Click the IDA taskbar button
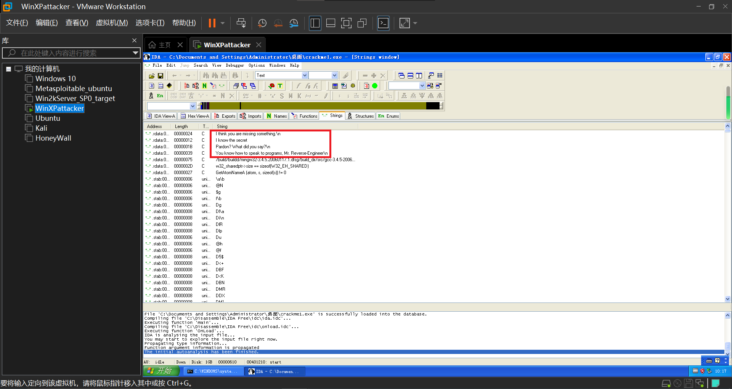The image size is (732, 389). coord(274,371)
